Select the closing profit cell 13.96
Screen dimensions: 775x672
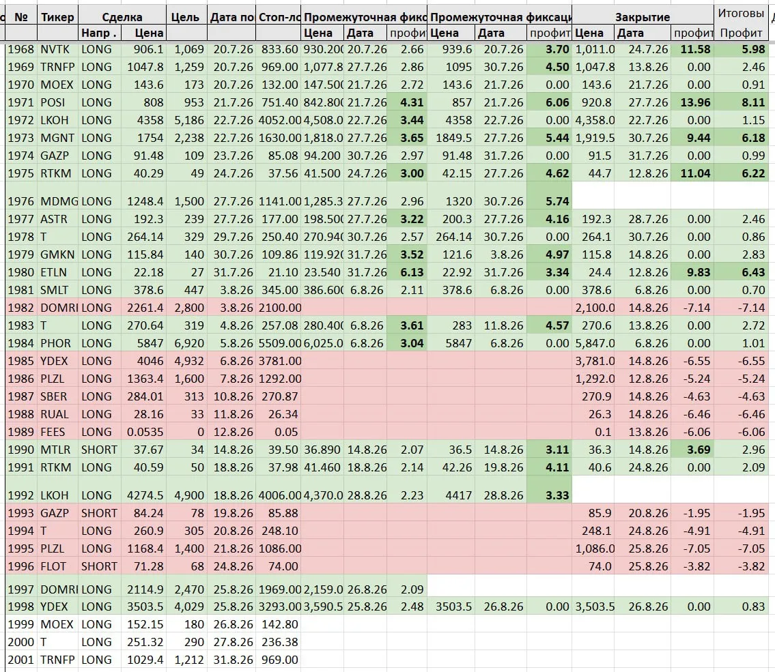(x=692, y=103)
